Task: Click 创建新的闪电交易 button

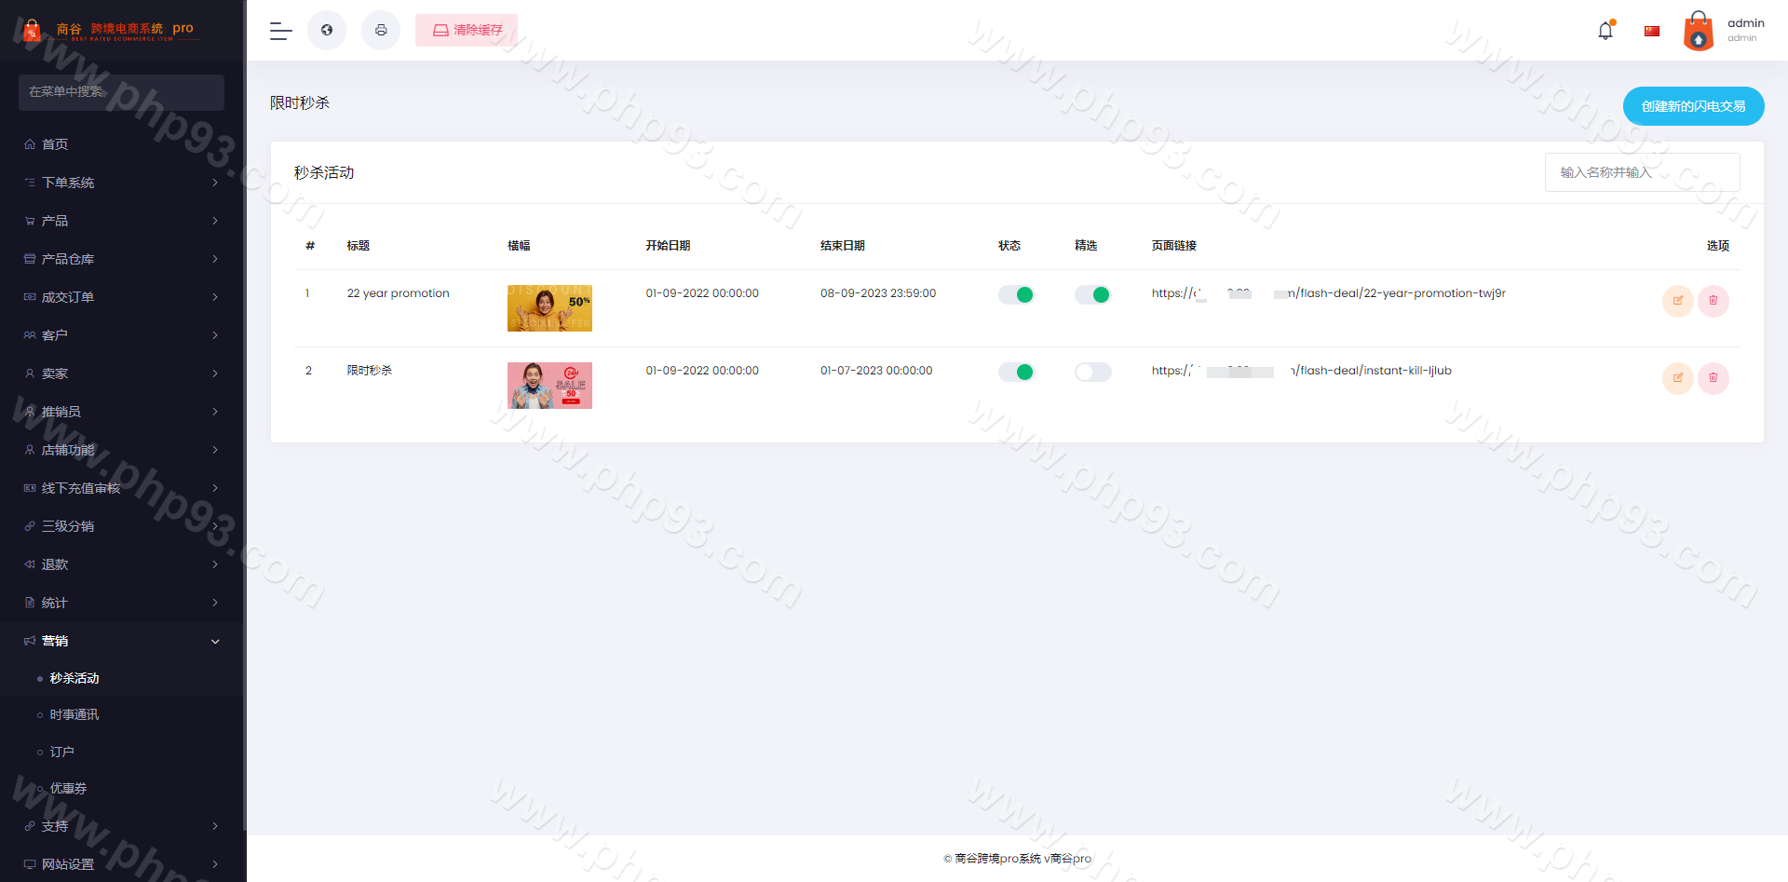Action: 1693,106
